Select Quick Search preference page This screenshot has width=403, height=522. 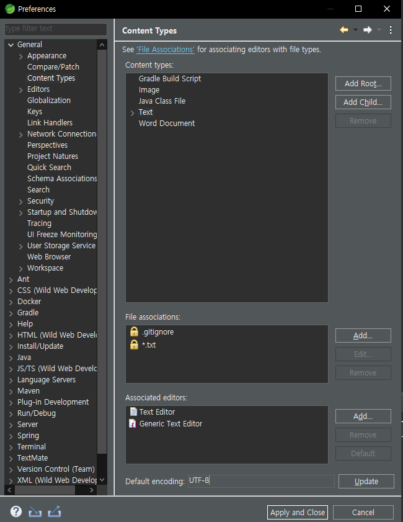pyautogui.click(x=49, y=168)
